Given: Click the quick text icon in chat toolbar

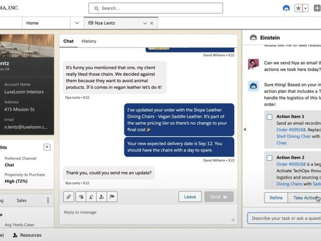Looking at the screenshot, I should tap(81, 197).
